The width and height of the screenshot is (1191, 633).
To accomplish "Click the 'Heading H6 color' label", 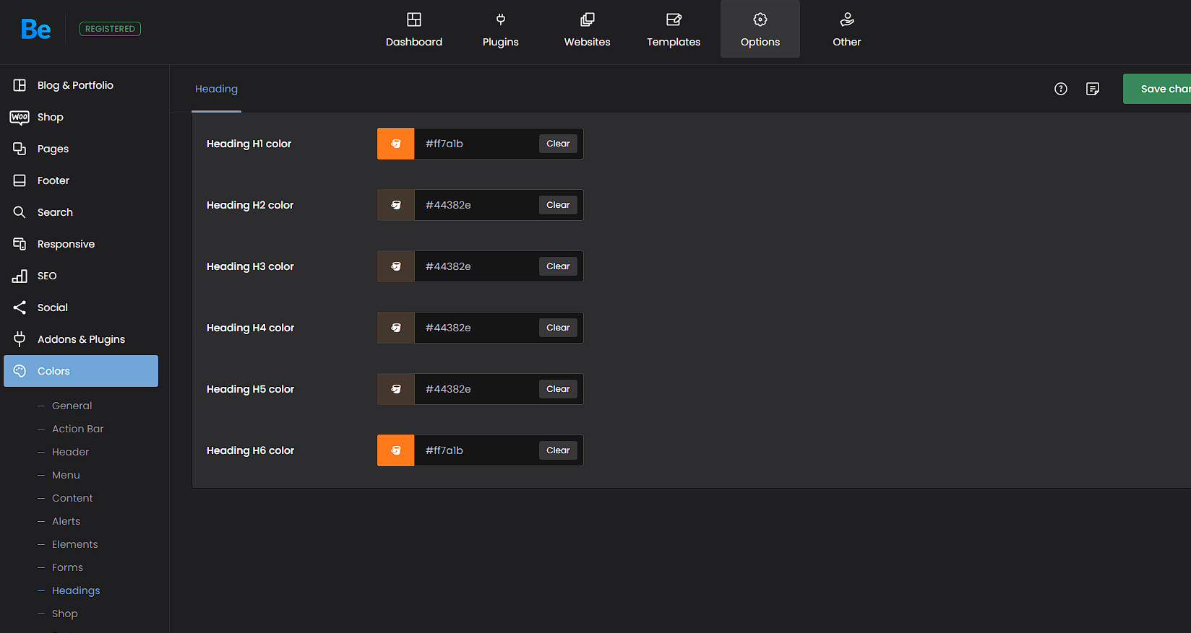I will 250,450.
